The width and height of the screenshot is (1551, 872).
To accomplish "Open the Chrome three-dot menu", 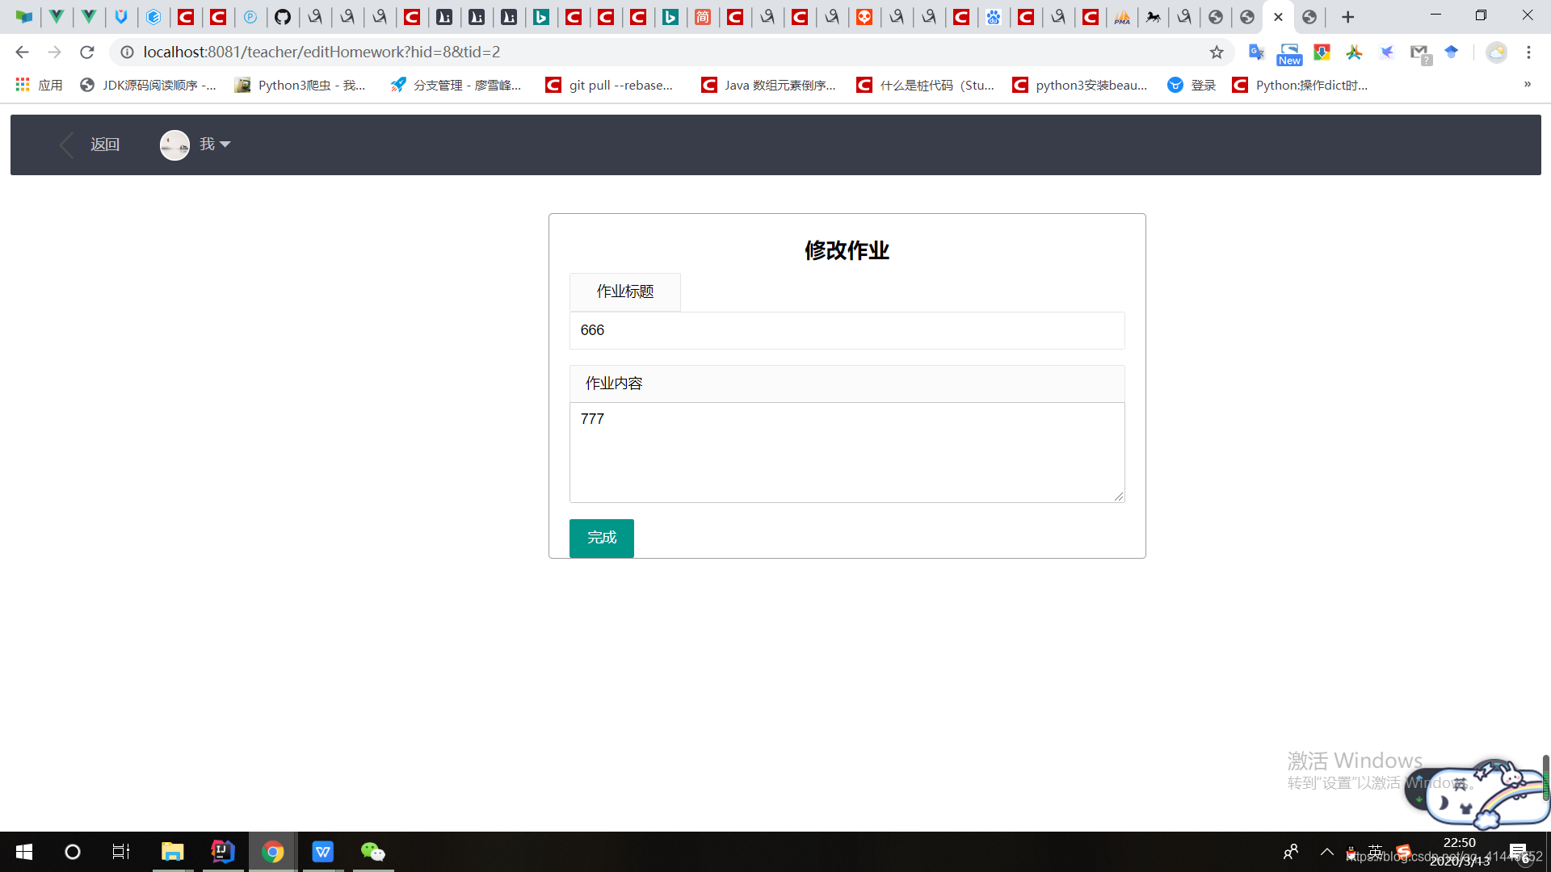I will (1528, 52).
